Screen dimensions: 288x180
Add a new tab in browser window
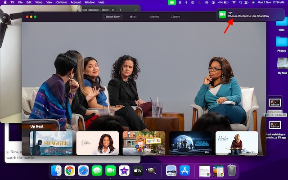point(120,10)
